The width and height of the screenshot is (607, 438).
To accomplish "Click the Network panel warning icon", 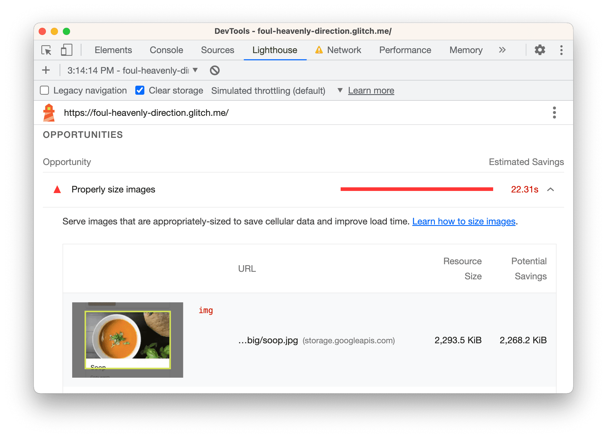I will coord(320,50).
